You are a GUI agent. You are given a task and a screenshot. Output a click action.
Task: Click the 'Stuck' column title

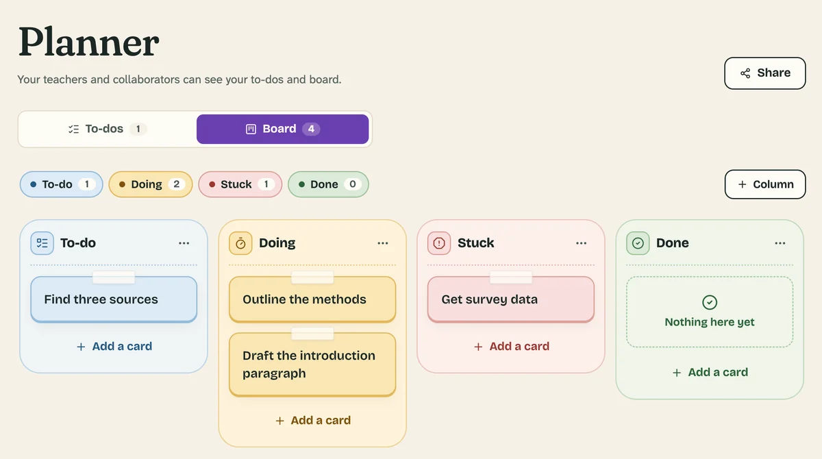click(x=476, y=243)
